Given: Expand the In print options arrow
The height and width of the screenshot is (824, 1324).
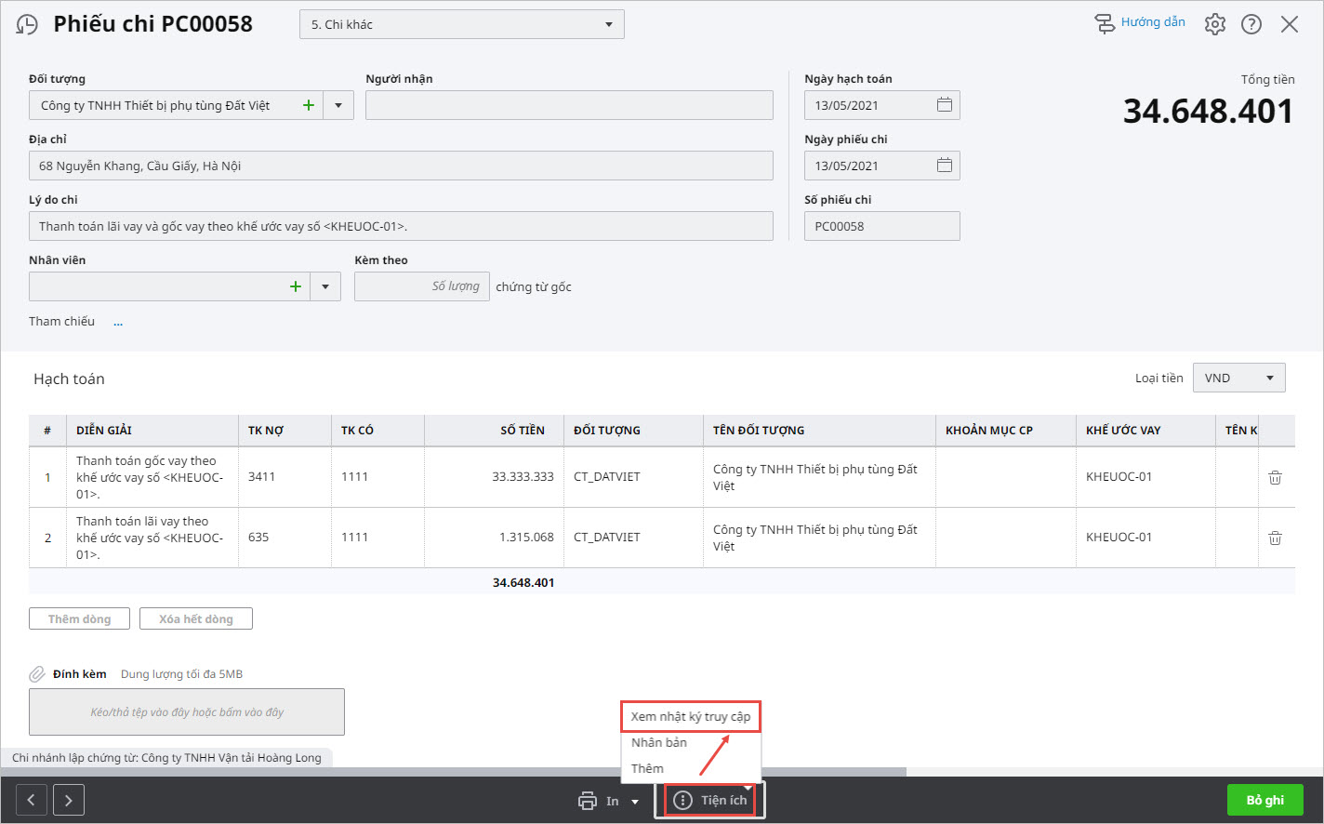Looking at the screenshot, I should click(x=635, y=801).
